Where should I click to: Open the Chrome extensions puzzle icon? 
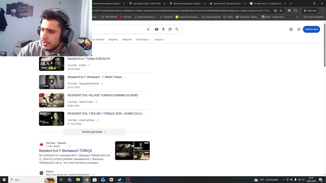[295, 11]
